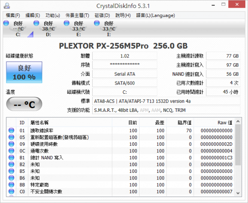Viewport: 248px width, 203px height.
Task: Click status orb for attribute 05 重新配置磁區數
Action: click(x=11, y=137)
